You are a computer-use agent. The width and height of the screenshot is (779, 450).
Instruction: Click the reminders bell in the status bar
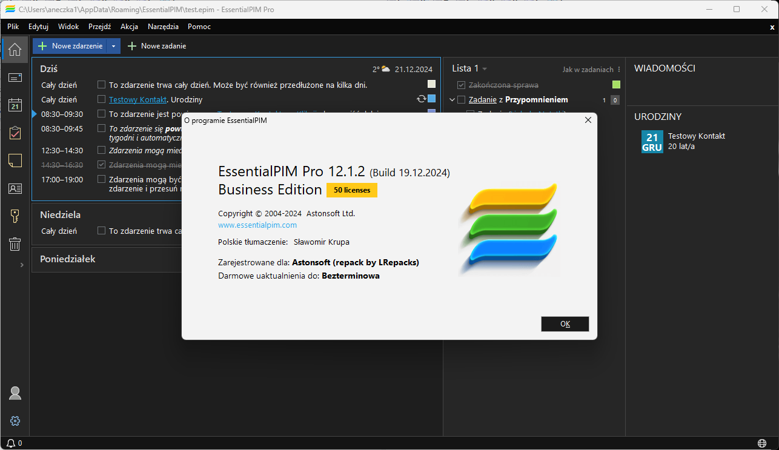point(11,443)
